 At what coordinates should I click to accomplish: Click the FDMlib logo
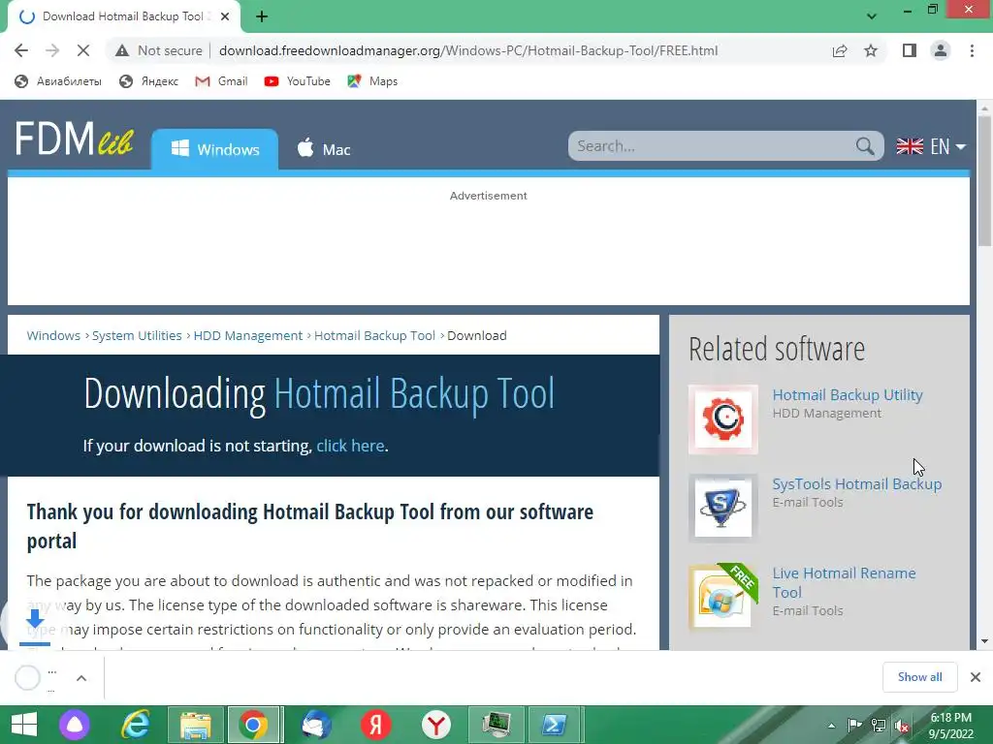75,139
